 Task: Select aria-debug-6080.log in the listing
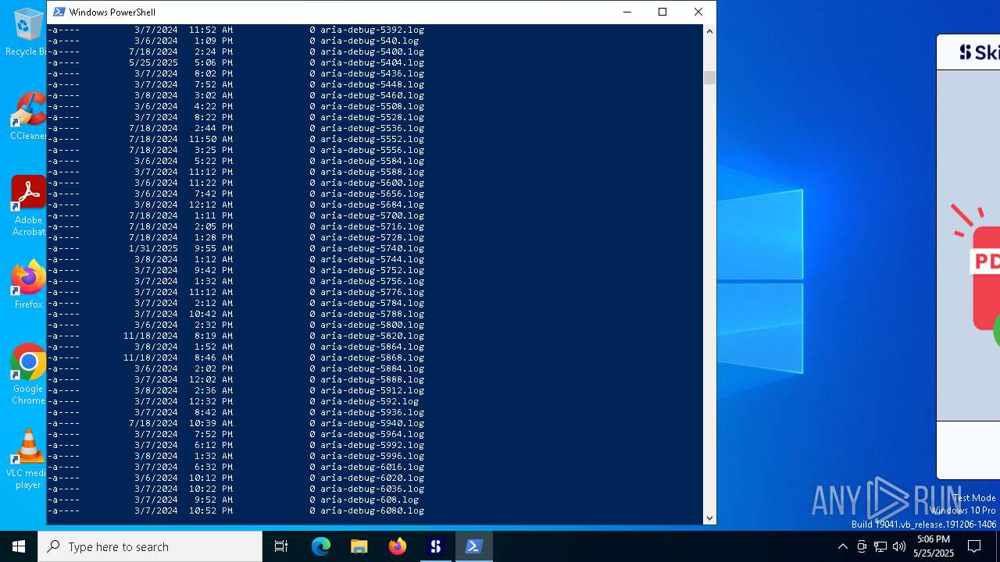[x=372, y=510]
